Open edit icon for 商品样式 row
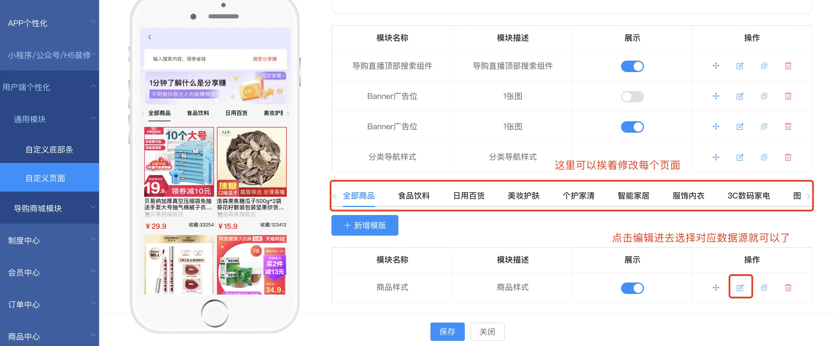834x346 pixels. coord(740,287)
